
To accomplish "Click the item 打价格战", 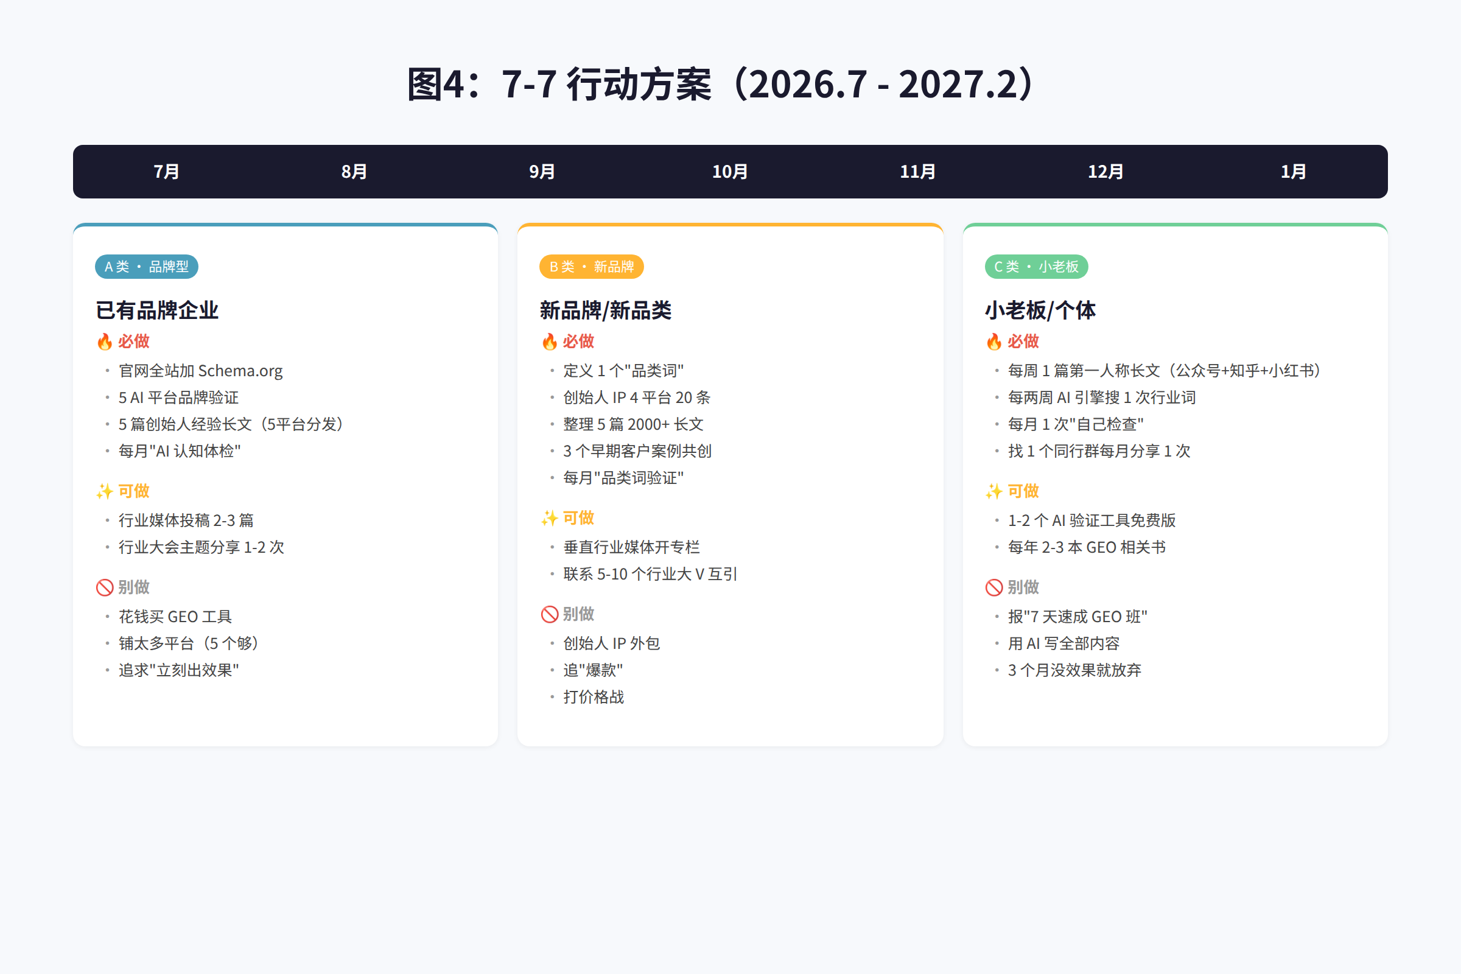I will (x=594, y=697).
